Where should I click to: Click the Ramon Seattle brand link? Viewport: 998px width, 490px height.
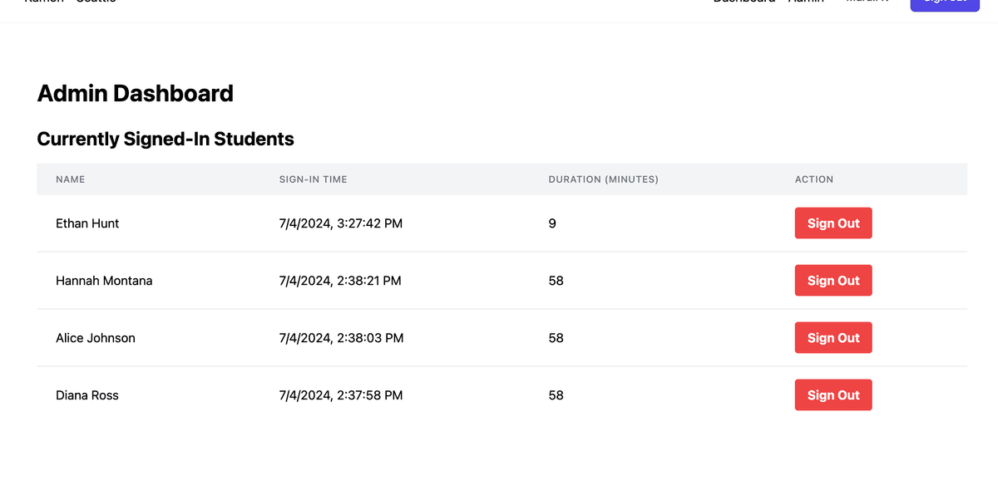click(x=71, y=2)
